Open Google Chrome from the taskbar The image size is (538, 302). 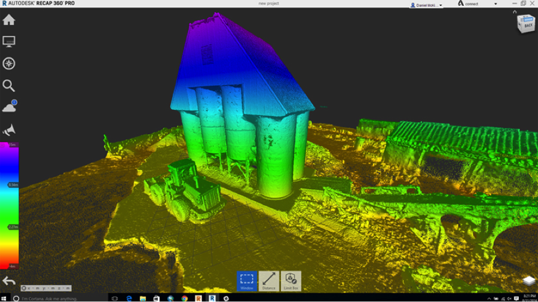tap(184, 298)
